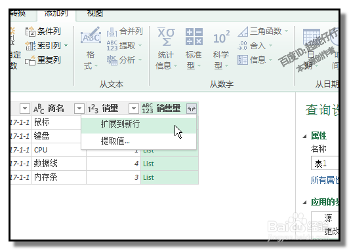Open the 分析 dropdown arrow
This screenshot has width=349, height=250.
click(140, 60)
